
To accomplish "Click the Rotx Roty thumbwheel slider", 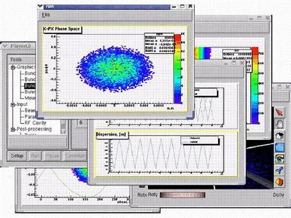I will pos(183,195).
